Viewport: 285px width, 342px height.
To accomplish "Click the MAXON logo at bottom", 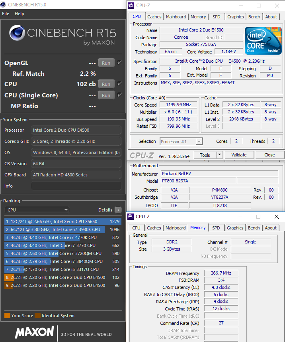I will point(34,332).
